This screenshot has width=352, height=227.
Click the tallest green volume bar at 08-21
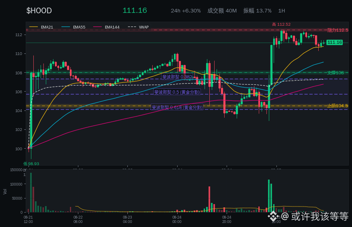pyautogui.click(x=31, y=192)
